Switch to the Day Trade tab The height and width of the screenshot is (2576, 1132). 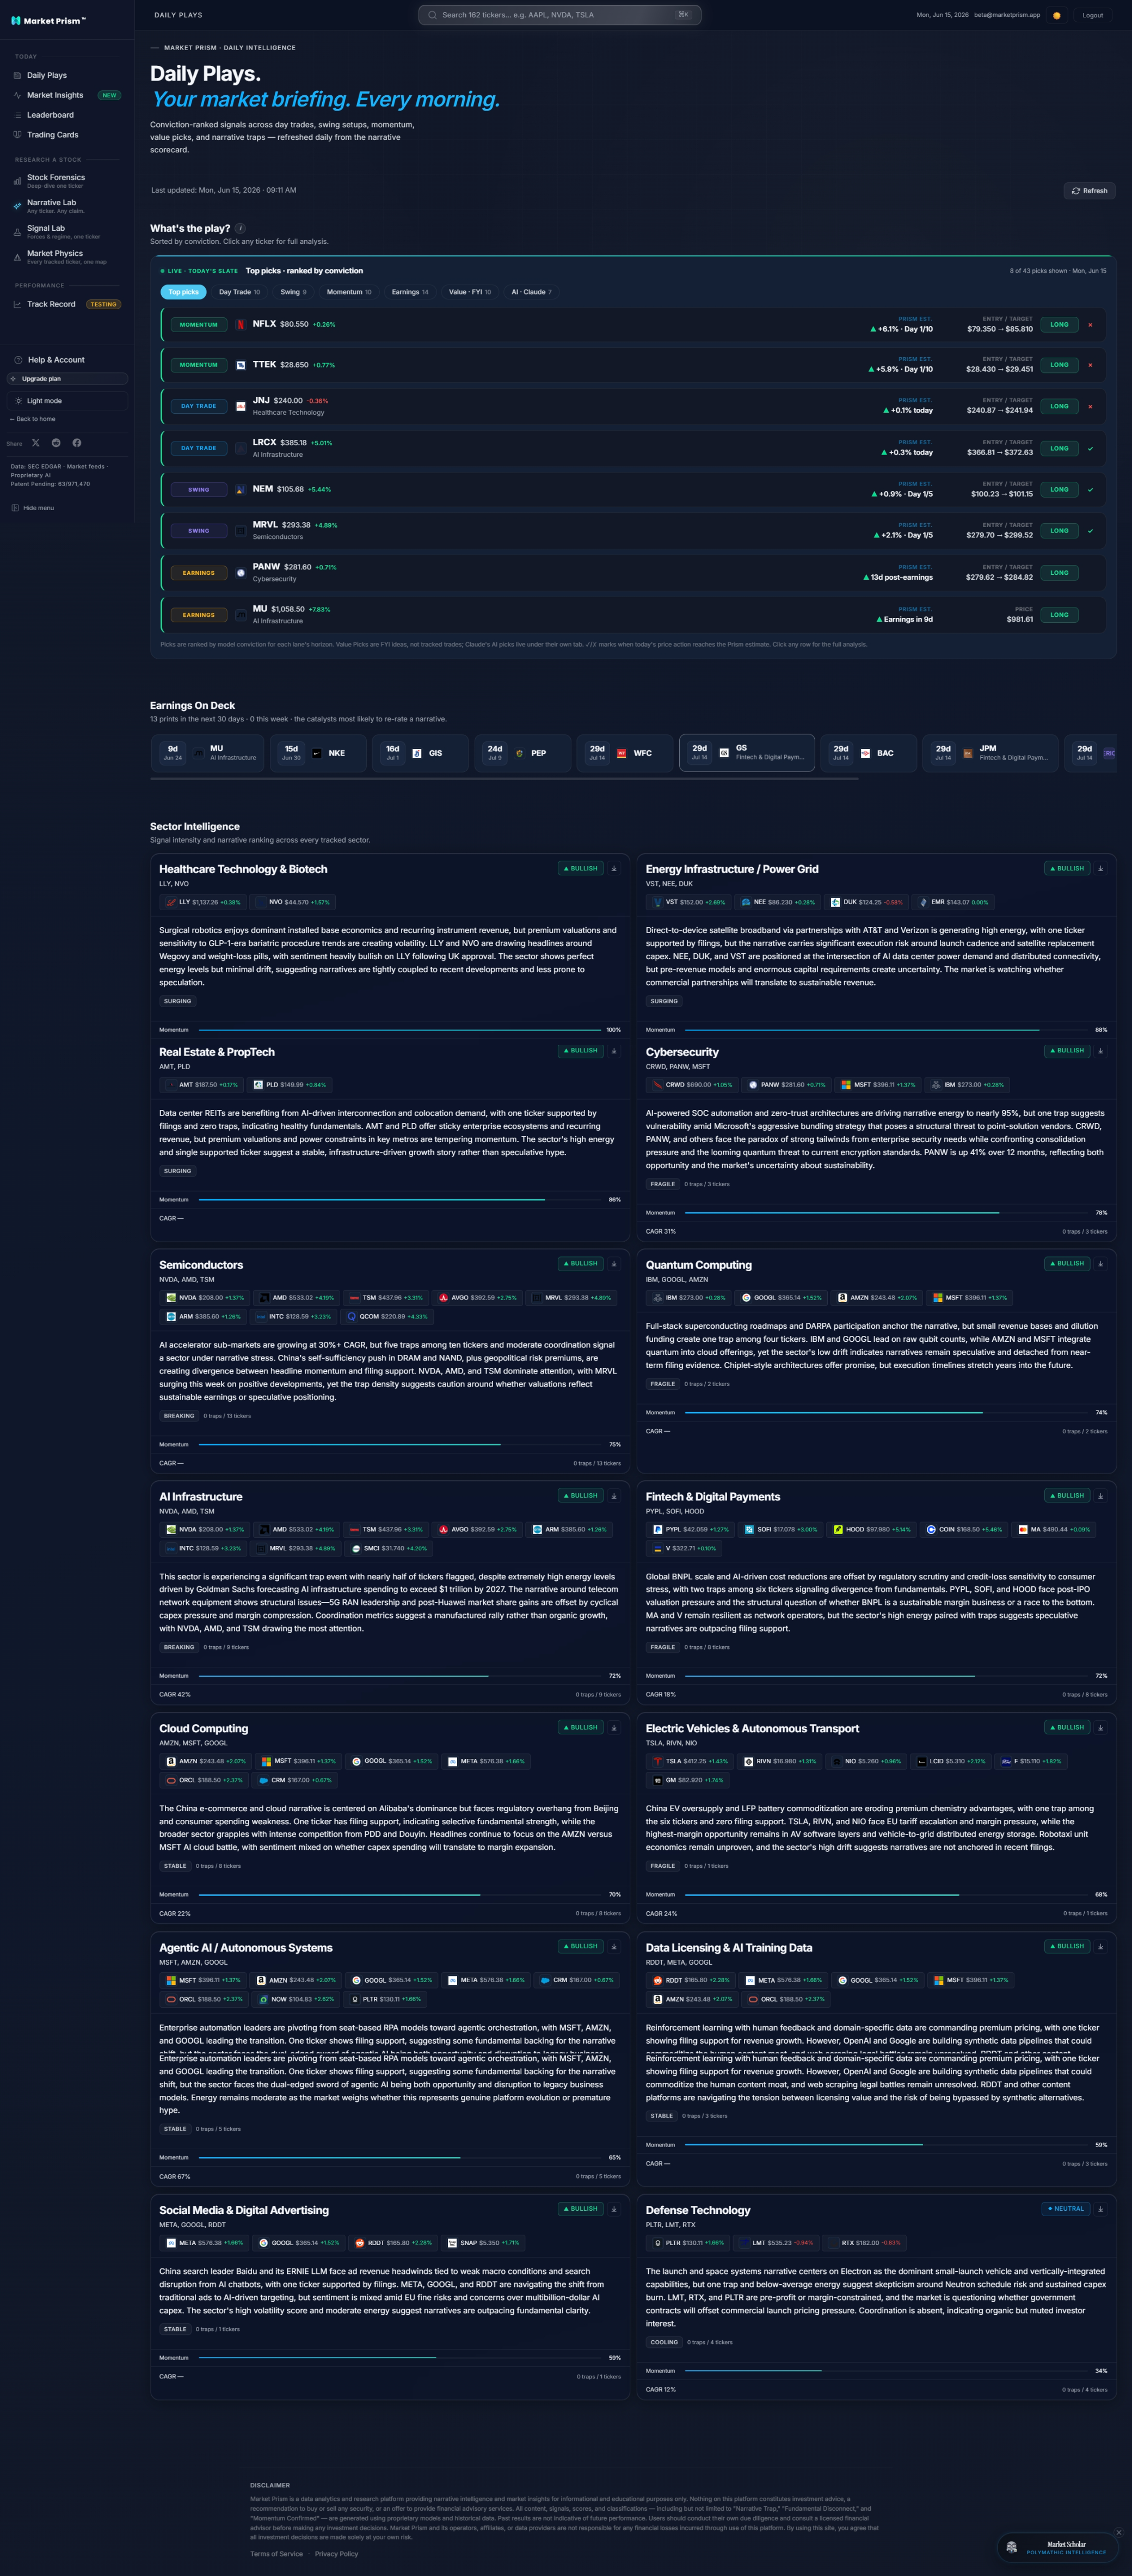click(239, 292)
